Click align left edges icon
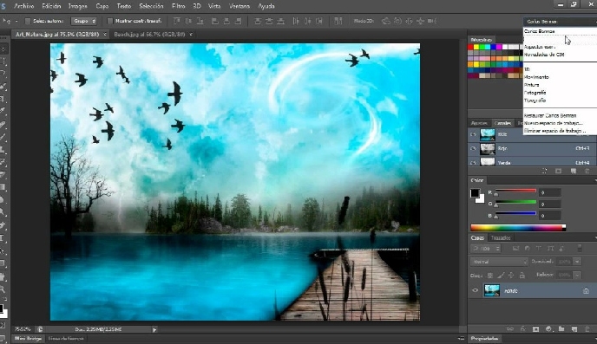Viewport: 597px width, 344px height. (215, 21)
